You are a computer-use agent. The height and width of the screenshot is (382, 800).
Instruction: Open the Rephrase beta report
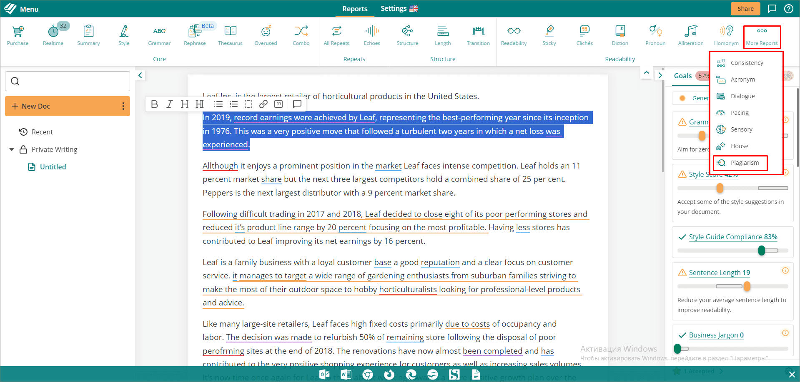click(195, 33)
